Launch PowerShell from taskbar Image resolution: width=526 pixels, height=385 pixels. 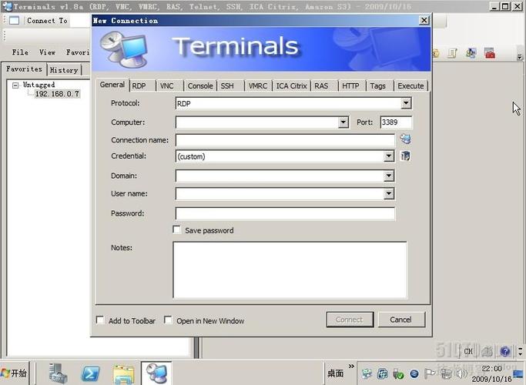click(x=90, y=373)
